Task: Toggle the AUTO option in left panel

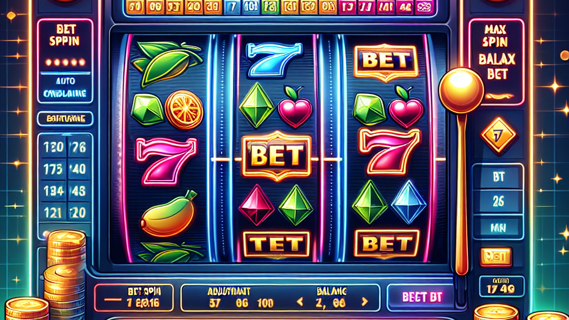Action: [x=66, y=81]
